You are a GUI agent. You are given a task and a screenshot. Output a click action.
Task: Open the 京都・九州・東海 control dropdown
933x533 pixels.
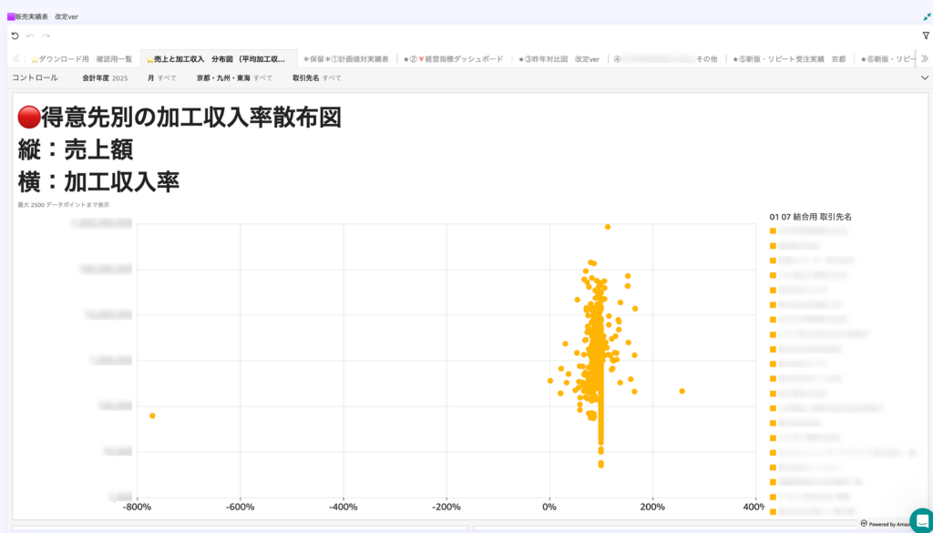234,78
